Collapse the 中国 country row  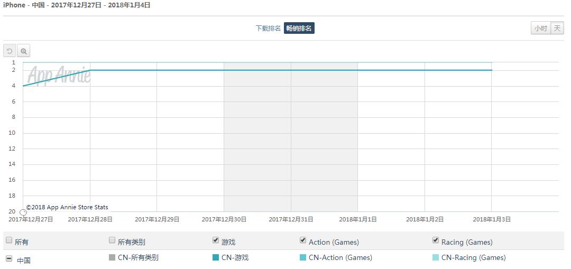click(x=9, y=259)
